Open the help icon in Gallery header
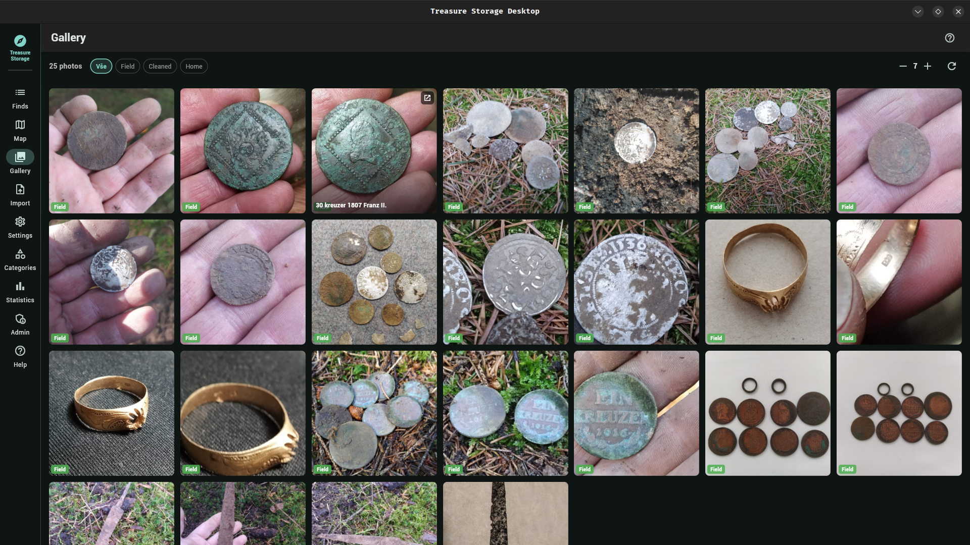Image resolution: width=970 pixels, height=545 pixels. (949, 38)
